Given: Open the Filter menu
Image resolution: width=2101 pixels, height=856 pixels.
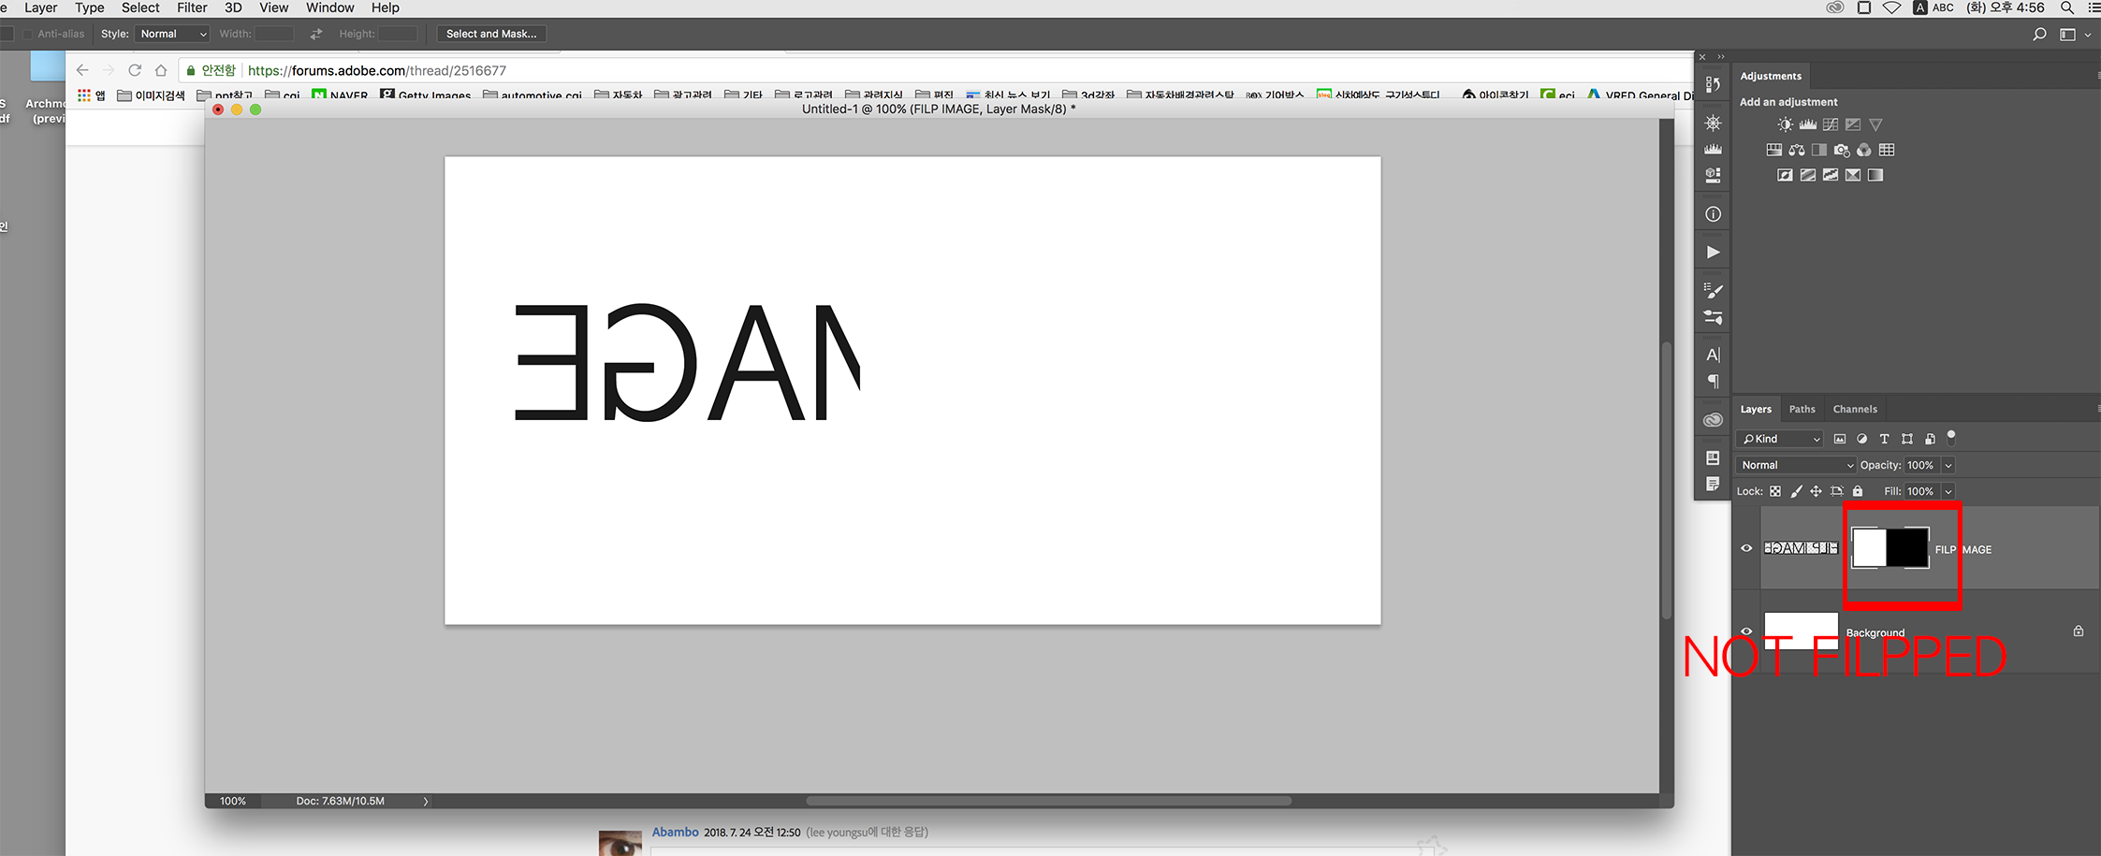Looking at the screenshot, I should click(191, 7).
